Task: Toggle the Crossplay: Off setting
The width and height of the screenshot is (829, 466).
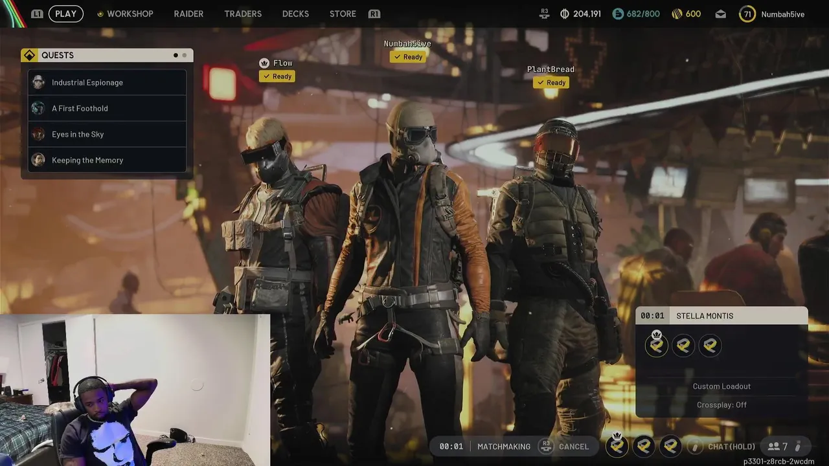Action: [721, 405]
